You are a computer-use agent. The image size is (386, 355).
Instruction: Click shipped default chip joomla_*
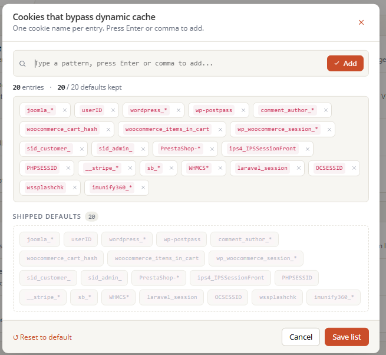click(40, 239)
